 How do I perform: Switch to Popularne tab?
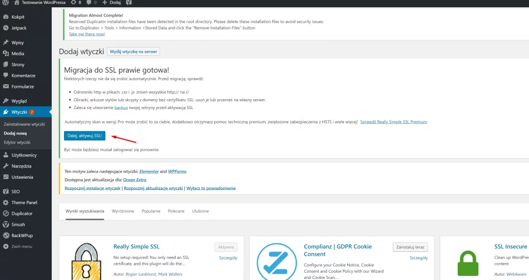pos(151,211)
